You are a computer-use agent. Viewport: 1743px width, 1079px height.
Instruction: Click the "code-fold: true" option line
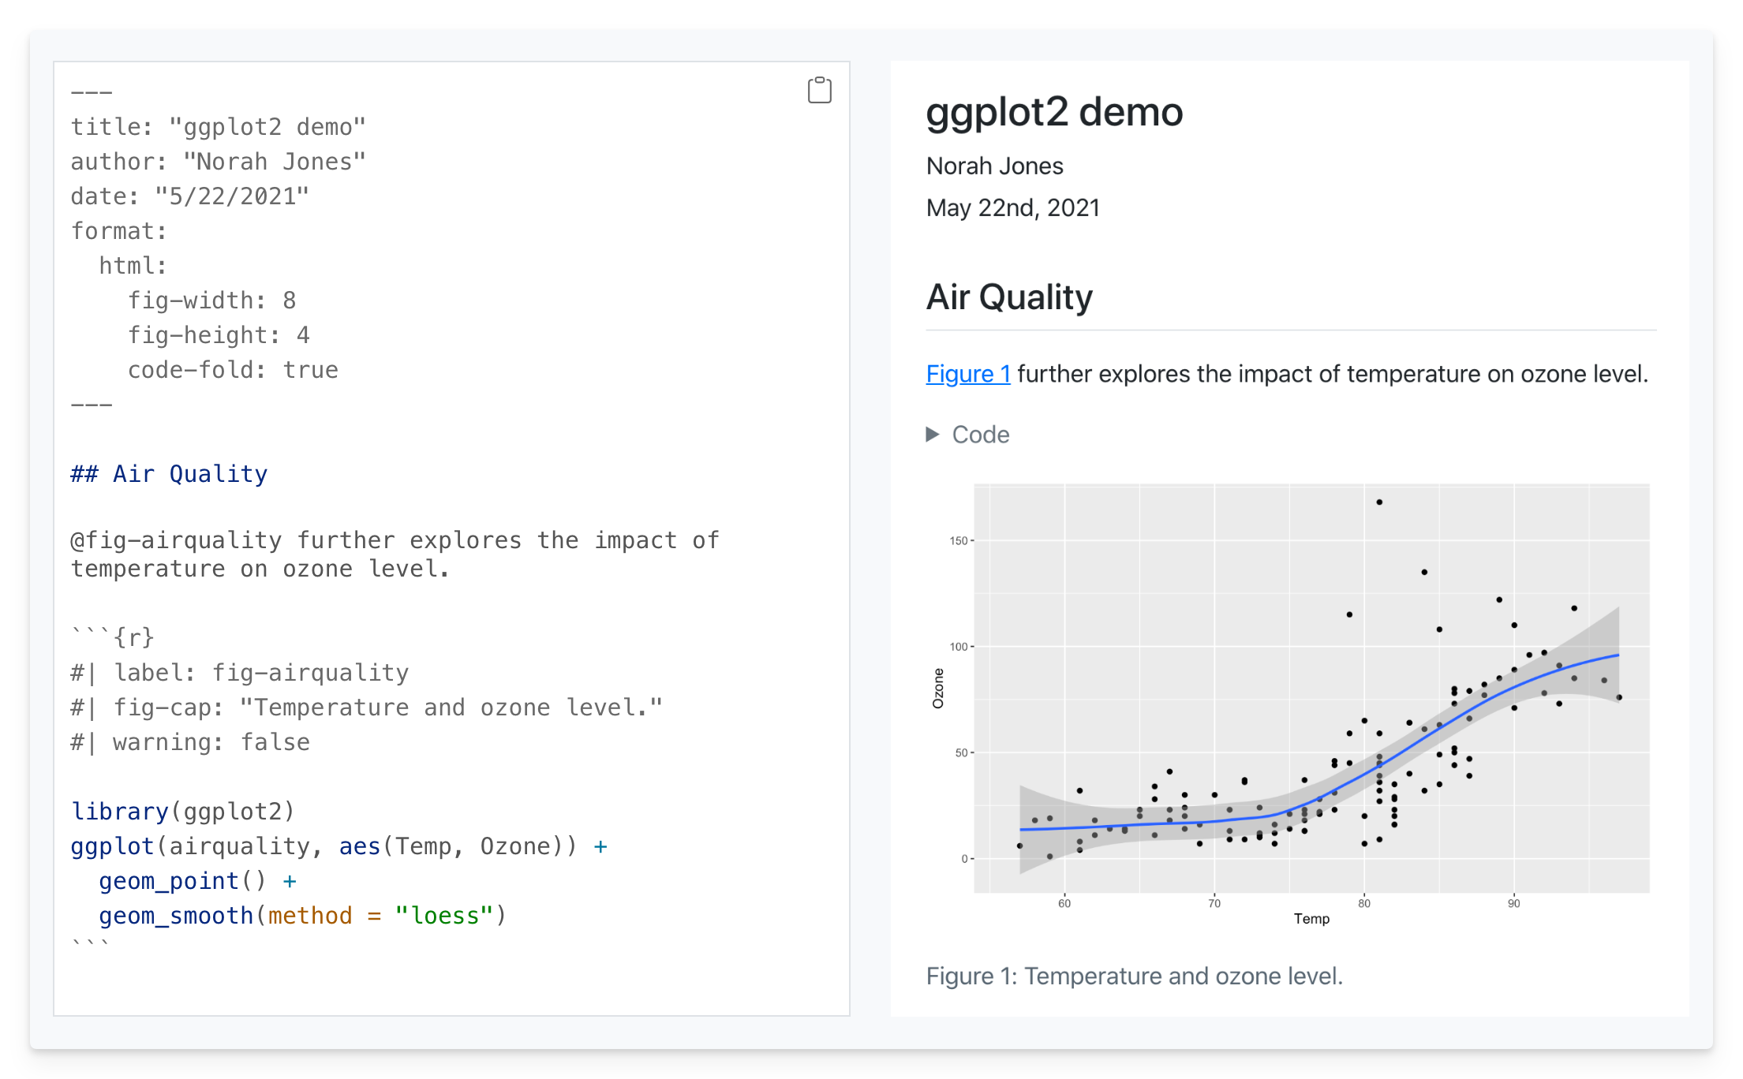tap(233, 370)
